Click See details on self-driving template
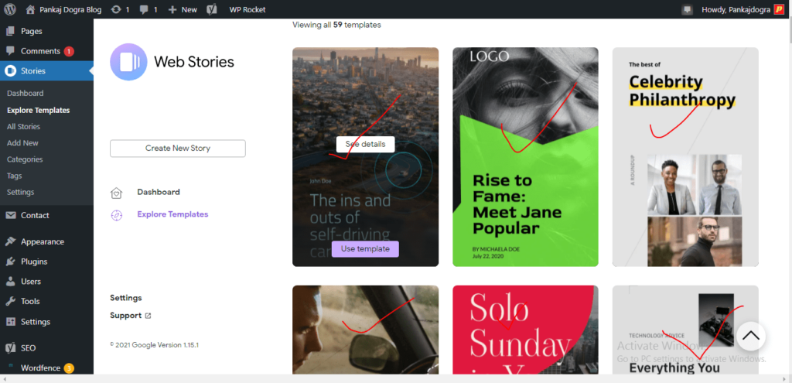The image size is (792, 383). (x=365, y=144)
